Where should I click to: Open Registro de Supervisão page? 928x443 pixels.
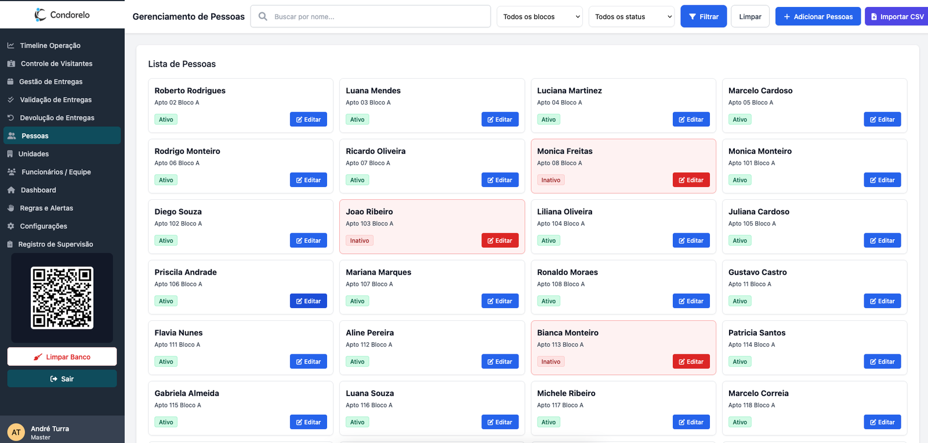pyautogui.click(x=55, y=244)
